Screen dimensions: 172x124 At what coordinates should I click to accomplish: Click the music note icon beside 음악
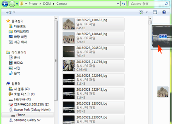(x=11, y=73)
